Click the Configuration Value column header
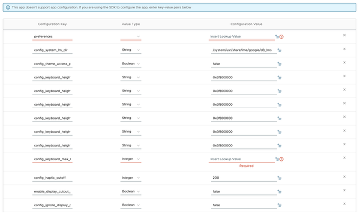 247,24
